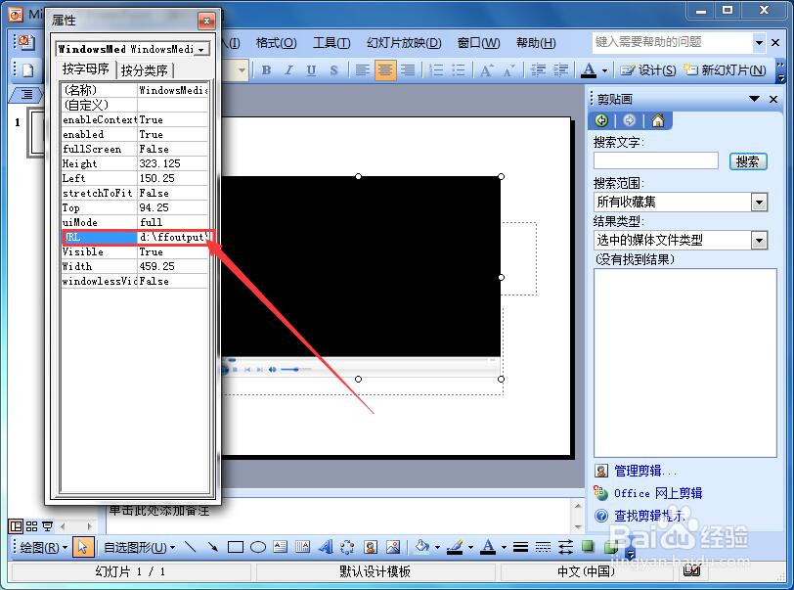Apply bulleted list formatting
Screen dimensions: 794x590
[x=458, y=70]
